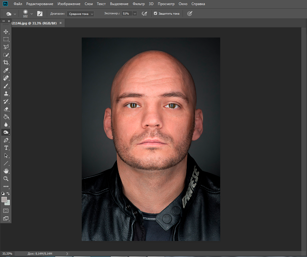Select the Brush tool

pyautogui.click(x=6, y=86)
